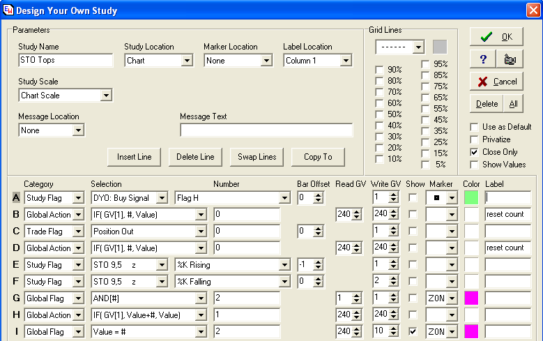Open the Grid Lines style dropdown
543x341 pixels.
[x=418, y=47]
